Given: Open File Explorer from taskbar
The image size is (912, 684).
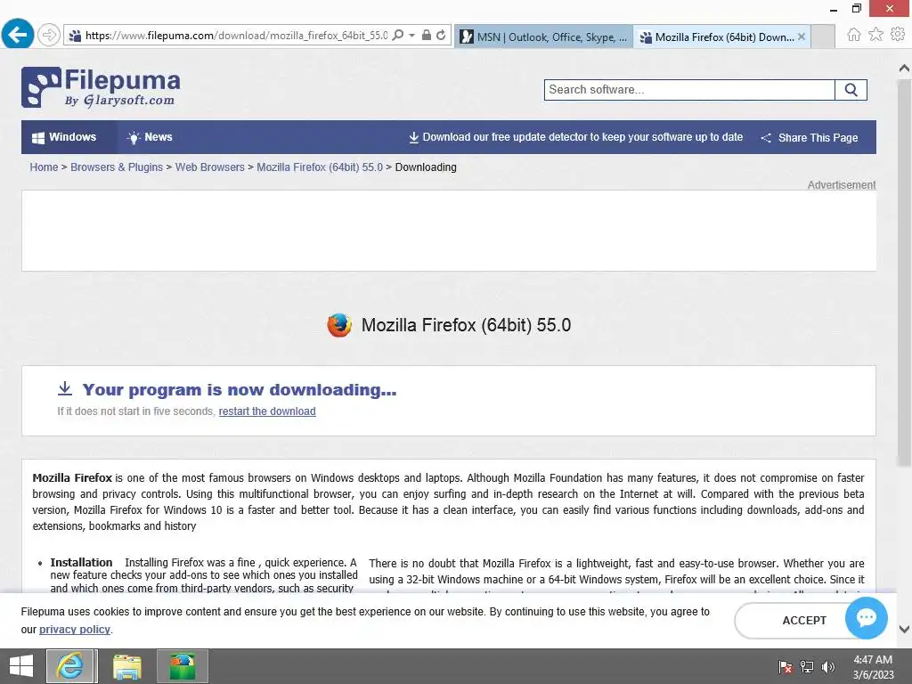Looking at the screenshot, I should click(126, 666).
